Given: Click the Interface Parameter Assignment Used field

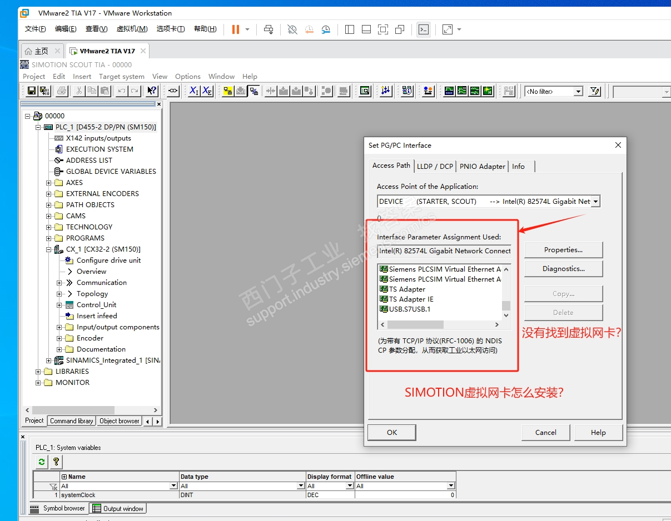Looking at the screenshot, I should click(444, 251).
